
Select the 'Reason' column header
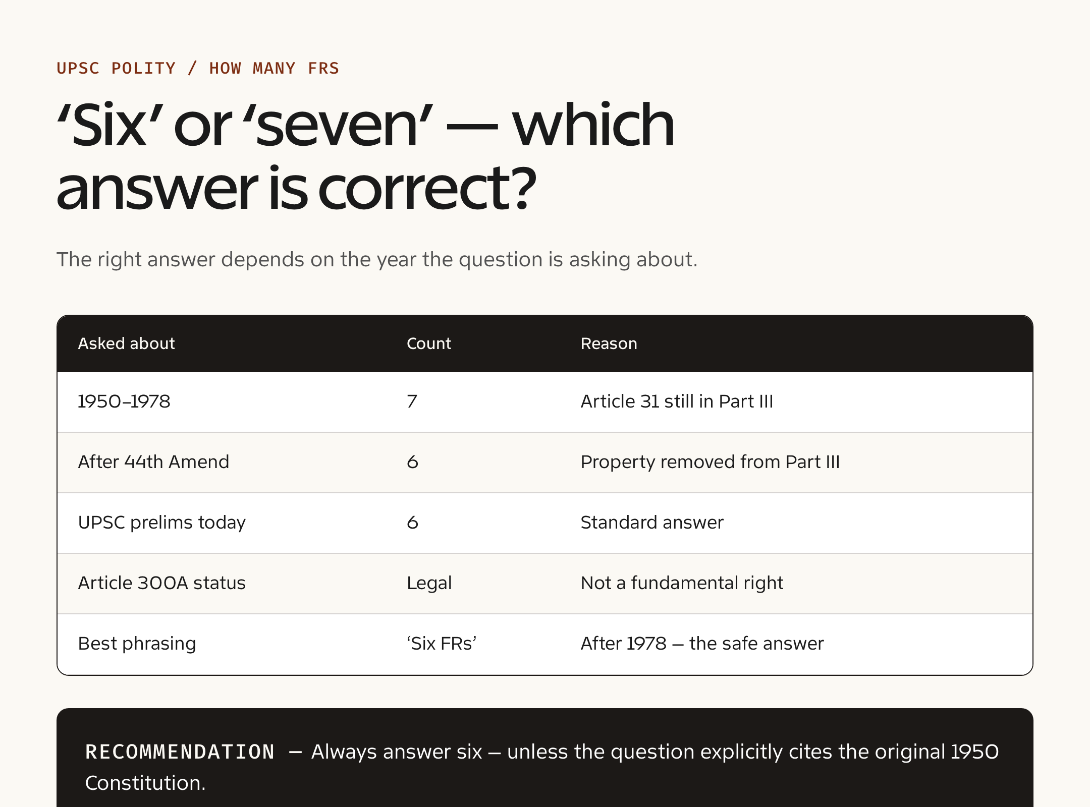click(x=609, y=343)
